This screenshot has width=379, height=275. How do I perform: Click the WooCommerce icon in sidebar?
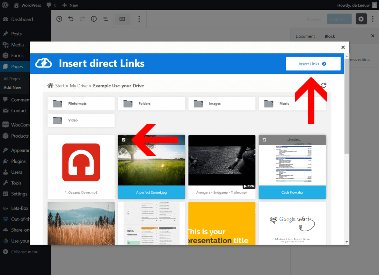[5, 125]
